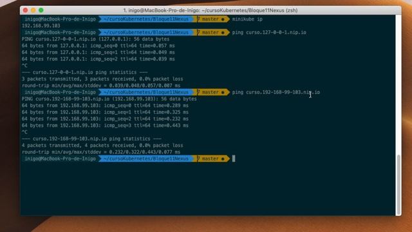This screenshot has height=232, width=412.
Task: Click '4 packets transmitted, 4 packets received' line
Action: 102,146
